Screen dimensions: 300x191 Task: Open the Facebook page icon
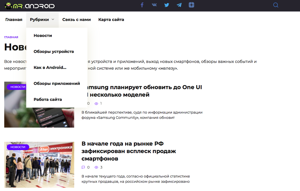point(142,5)
